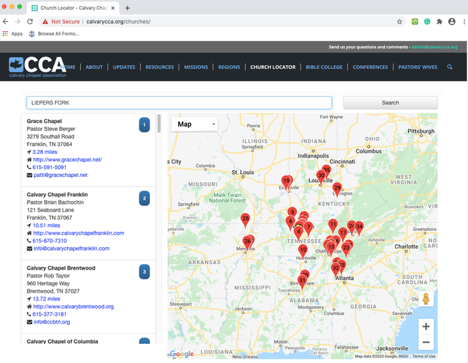Click map marker 34
This screenshot has height=363, width=468.
(x=359, y=228)
